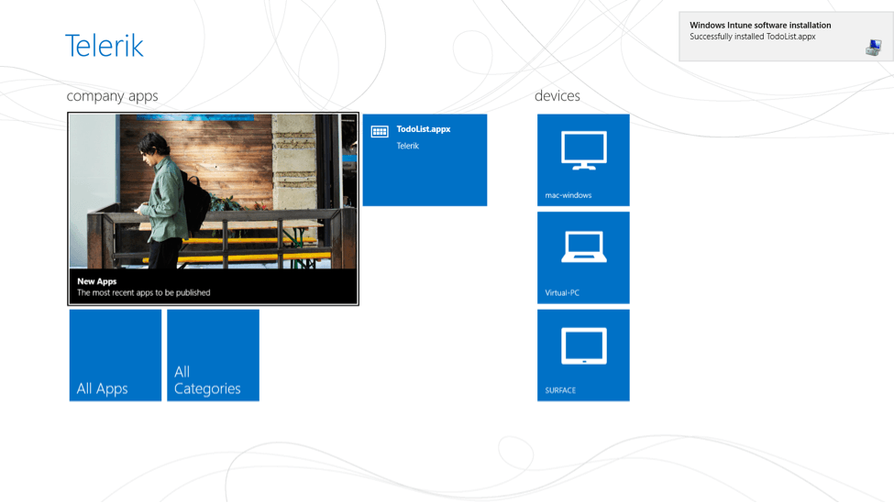Click the Telerik publisher name under TodoList.appx

coord(408,146)
